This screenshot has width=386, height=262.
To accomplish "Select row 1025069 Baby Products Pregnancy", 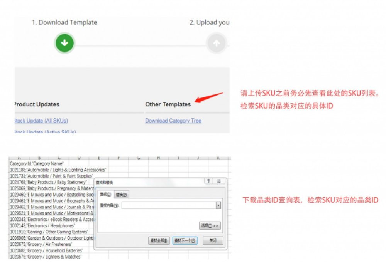I will click(52, 188).
